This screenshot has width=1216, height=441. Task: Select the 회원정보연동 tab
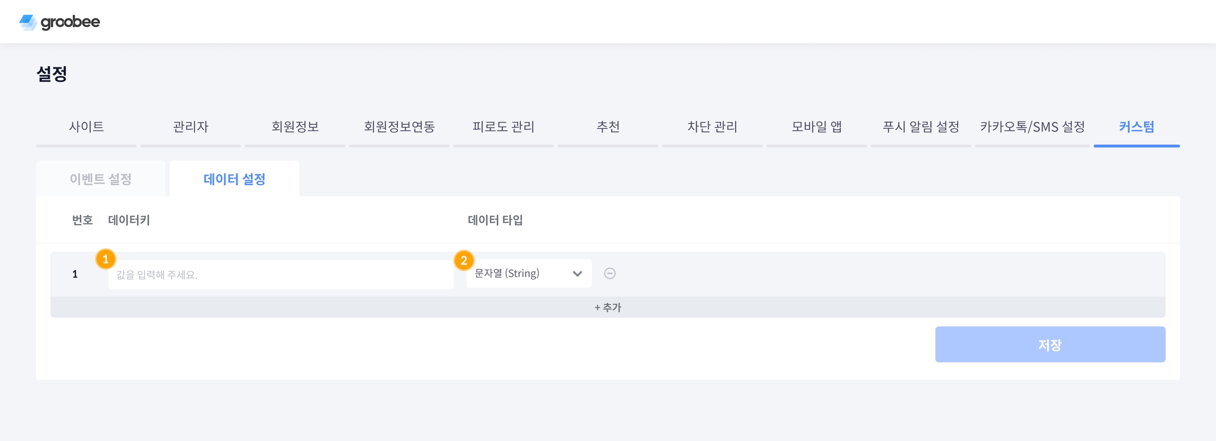399,127
